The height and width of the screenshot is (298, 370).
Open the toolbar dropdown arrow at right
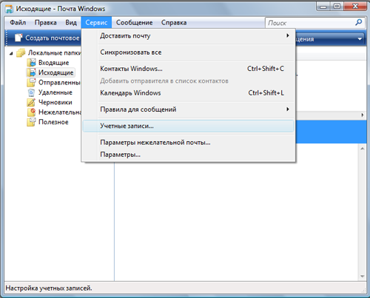point(360,39)
